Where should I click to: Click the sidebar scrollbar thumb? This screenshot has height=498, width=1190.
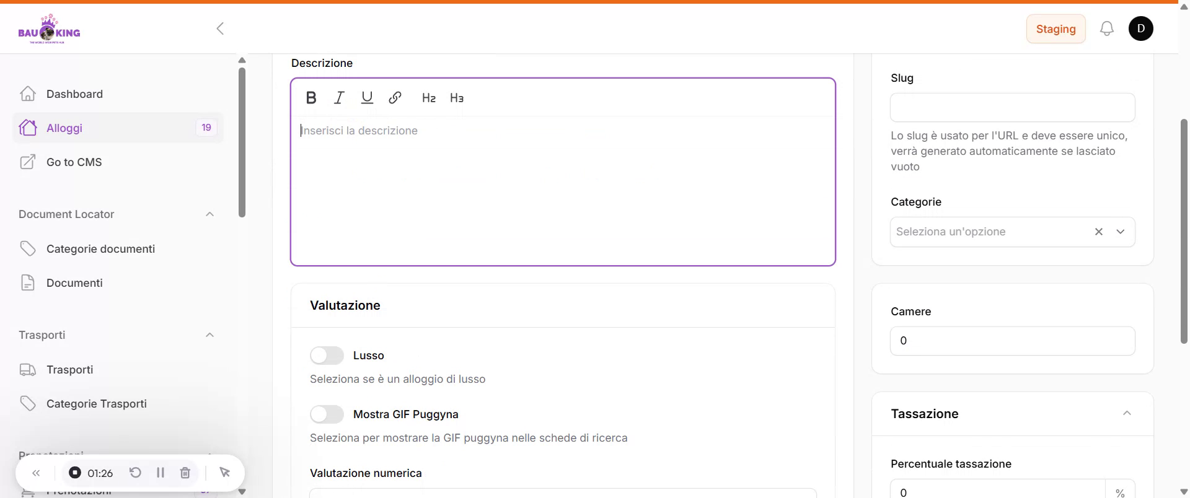242,142
